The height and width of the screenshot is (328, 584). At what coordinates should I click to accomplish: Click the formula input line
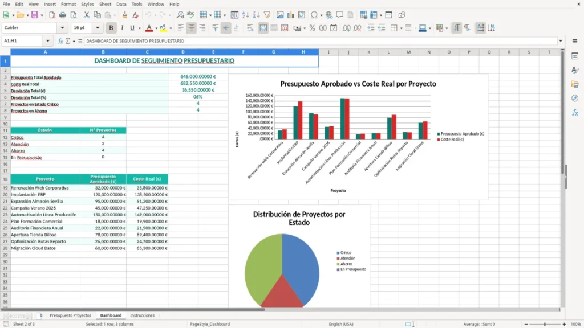click(x=321, y=41)
